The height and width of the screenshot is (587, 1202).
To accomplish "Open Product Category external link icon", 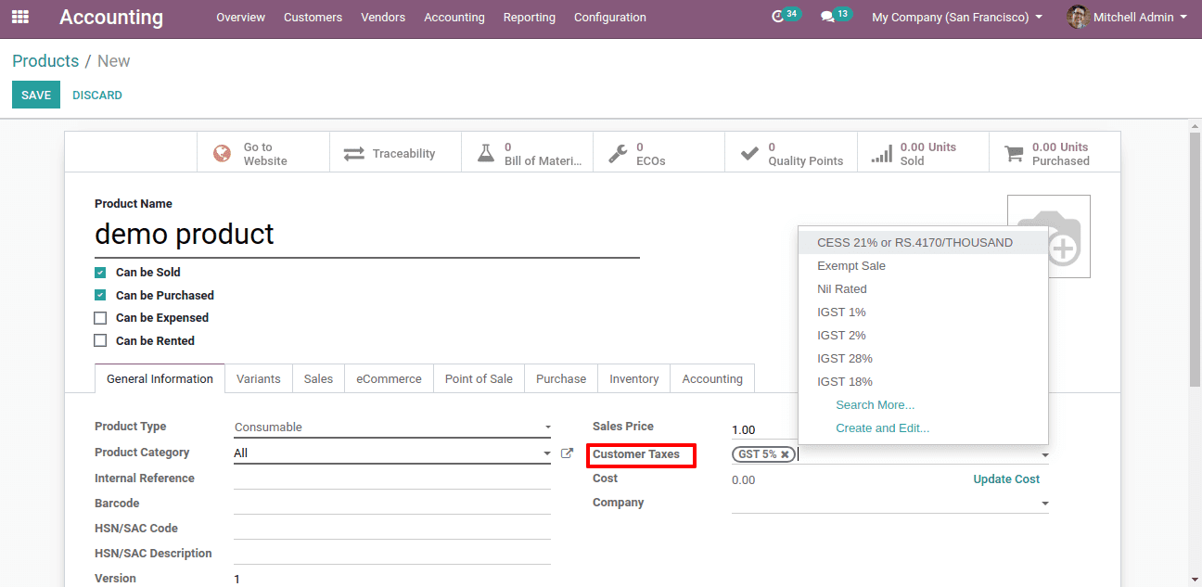I will pyautogui.click(x=567, y=453).
